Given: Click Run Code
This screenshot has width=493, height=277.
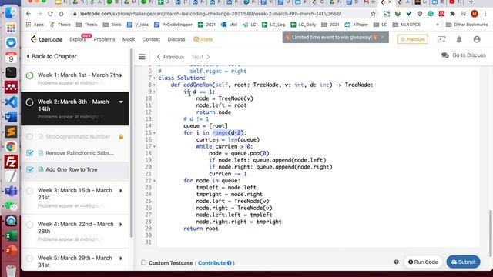Looking at the screenshot, I should (x=423, y=262).
